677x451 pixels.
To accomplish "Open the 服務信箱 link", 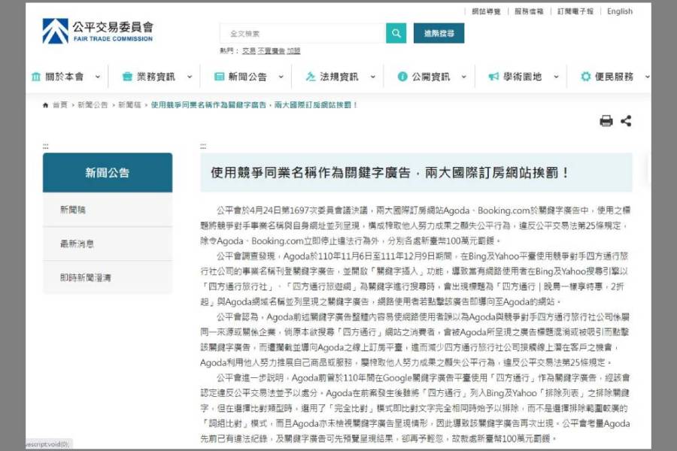I will (529, 12).
